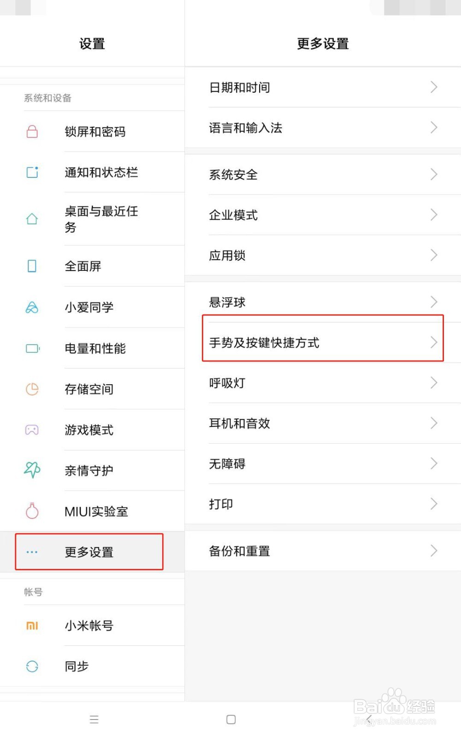Click the 全面屏 phone icon
The image size is (461, 737).
(x=31, y=266)
